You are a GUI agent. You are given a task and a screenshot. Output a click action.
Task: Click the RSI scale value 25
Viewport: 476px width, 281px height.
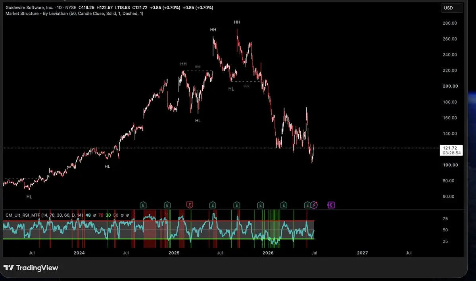445,241
